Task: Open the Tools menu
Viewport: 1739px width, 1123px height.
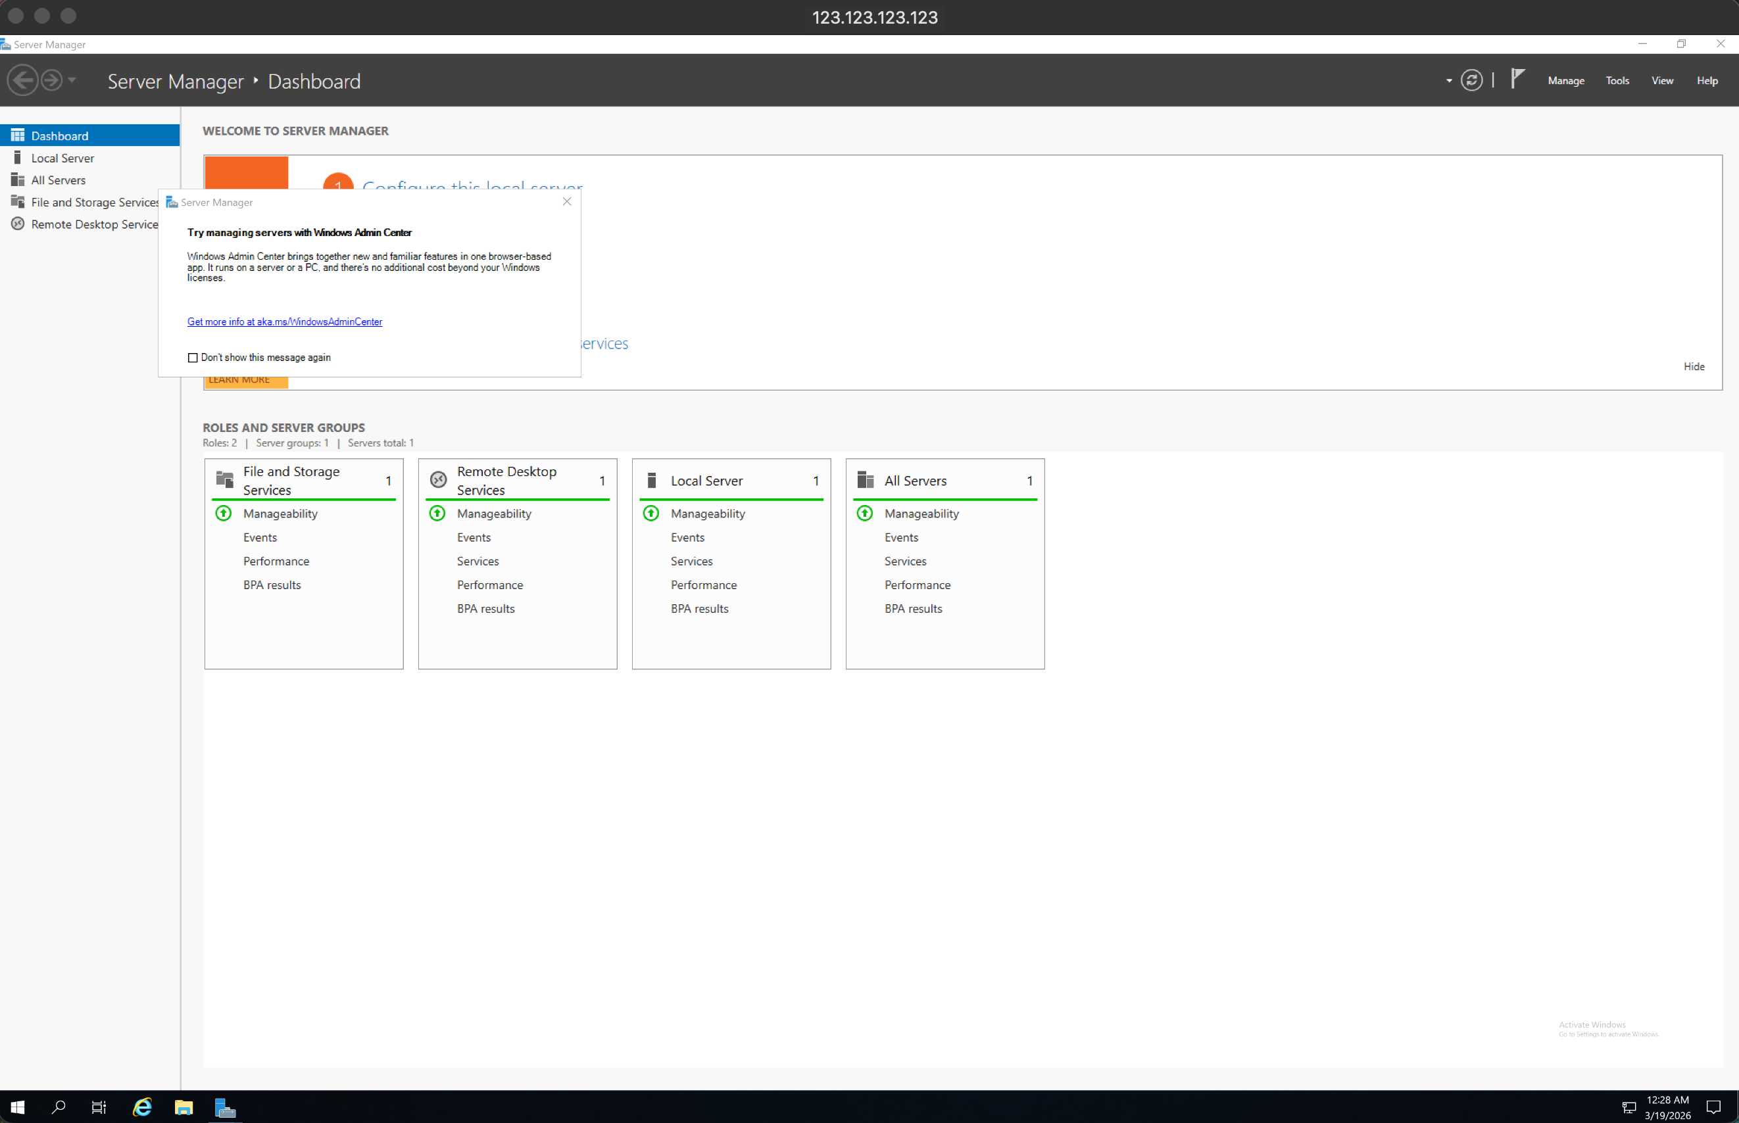Action: coord(1617,81)
